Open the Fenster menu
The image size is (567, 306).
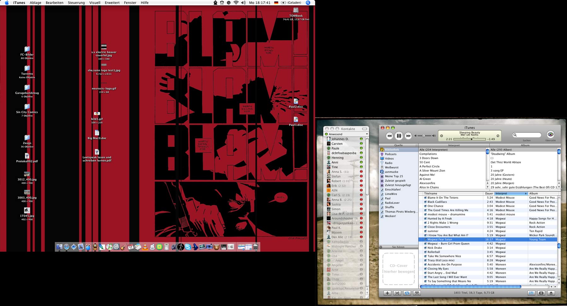(130, 3)
